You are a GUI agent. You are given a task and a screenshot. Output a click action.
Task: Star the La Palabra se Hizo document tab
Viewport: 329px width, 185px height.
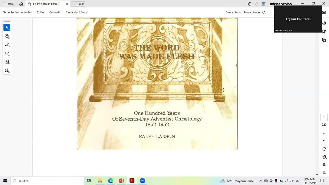(30, 4)
